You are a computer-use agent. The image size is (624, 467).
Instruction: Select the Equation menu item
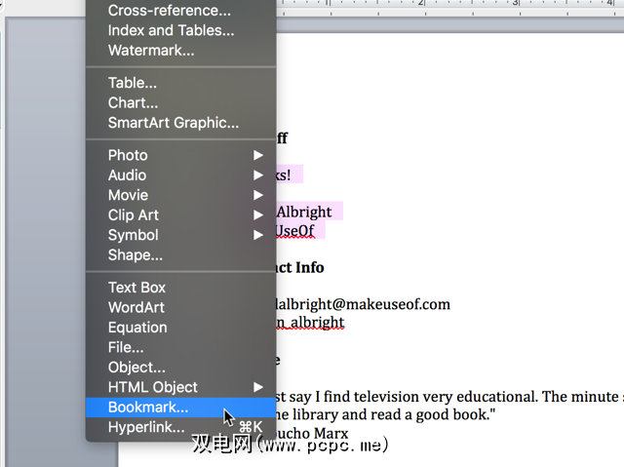pyautogui.click(x=181, y=327)
